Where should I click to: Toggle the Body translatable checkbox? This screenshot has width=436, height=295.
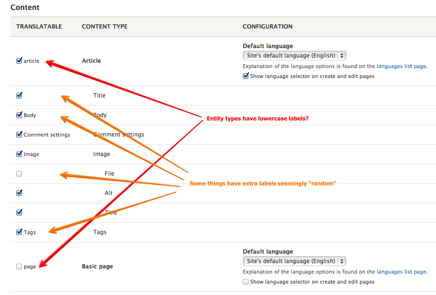pyautogui.click(x=19, y=115)
